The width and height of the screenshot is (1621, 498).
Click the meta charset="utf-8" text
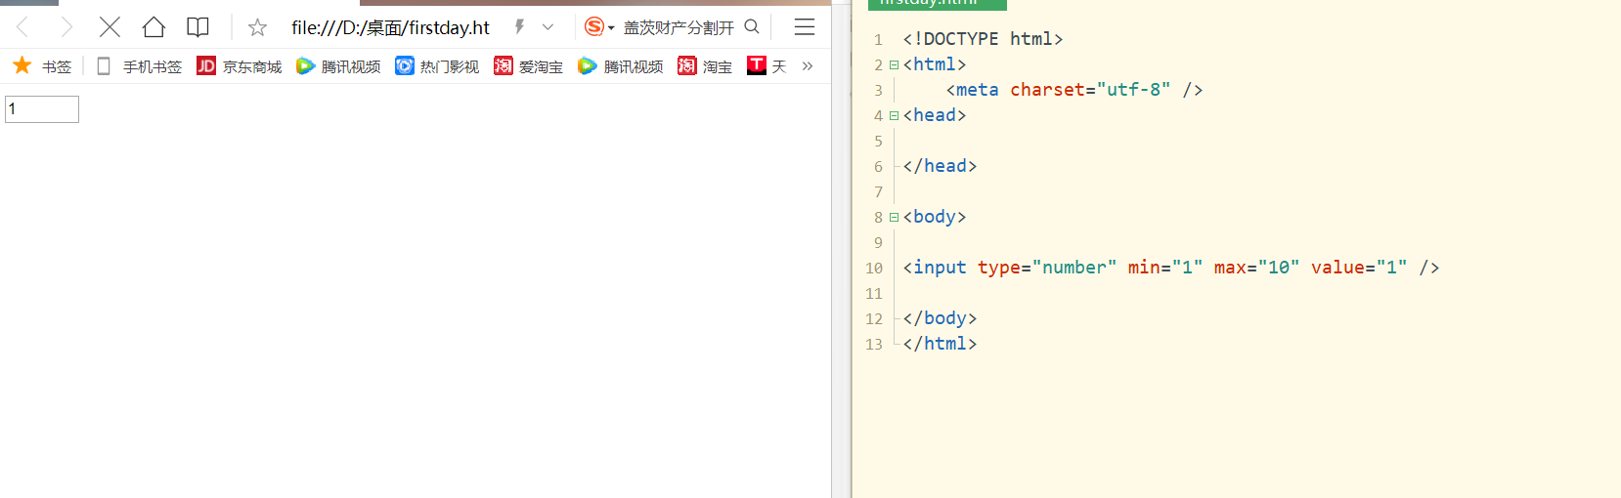click(x=1074, y=90)
